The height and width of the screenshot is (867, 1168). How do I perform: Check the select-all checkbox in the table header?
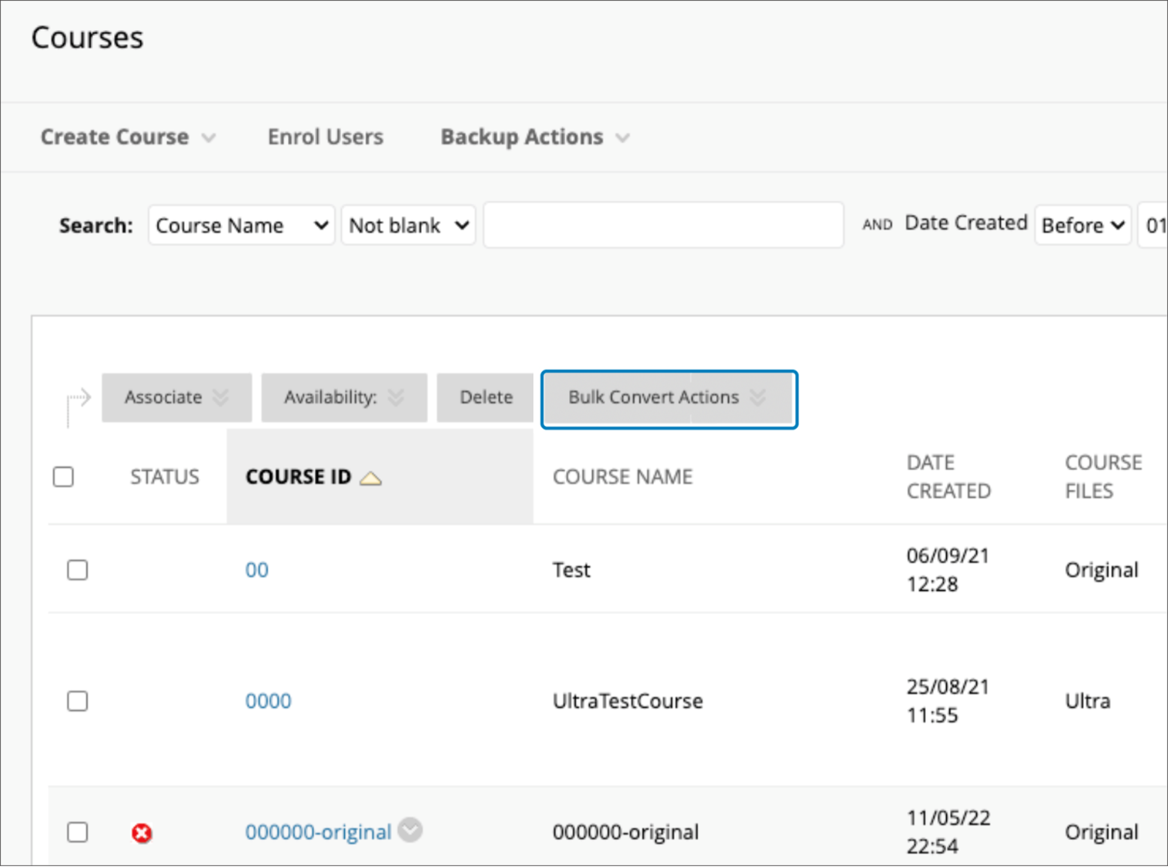click(x=63, y=476)
